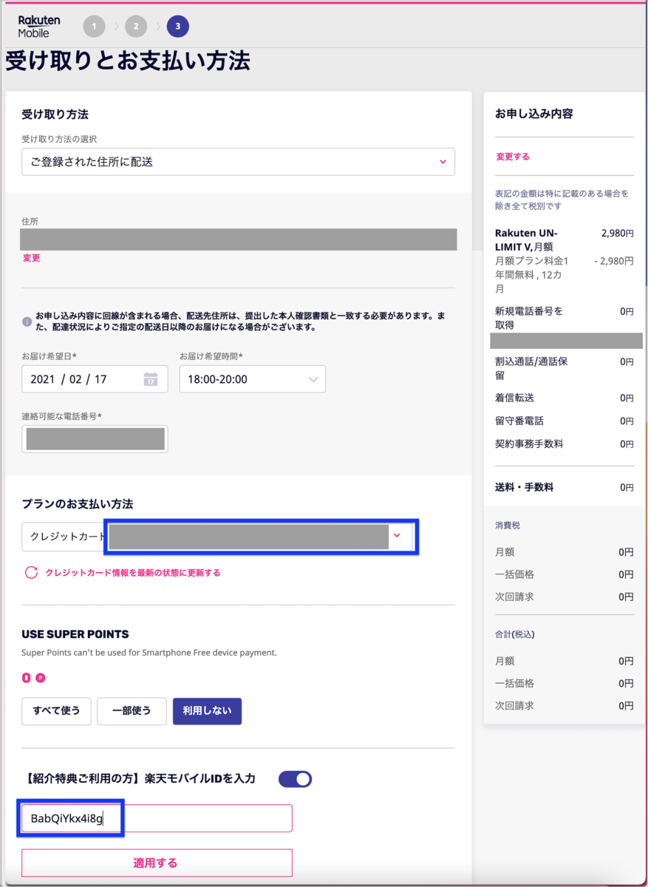Viewport: 648px width, 887px height.
Task: Select the step 3 circle indicator
Action: pos(178,27)
